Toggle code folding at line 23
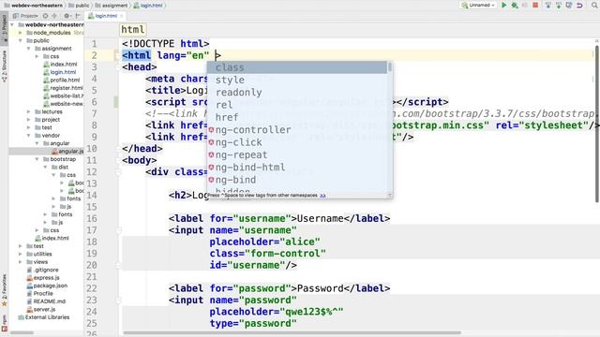 (118, 300)
